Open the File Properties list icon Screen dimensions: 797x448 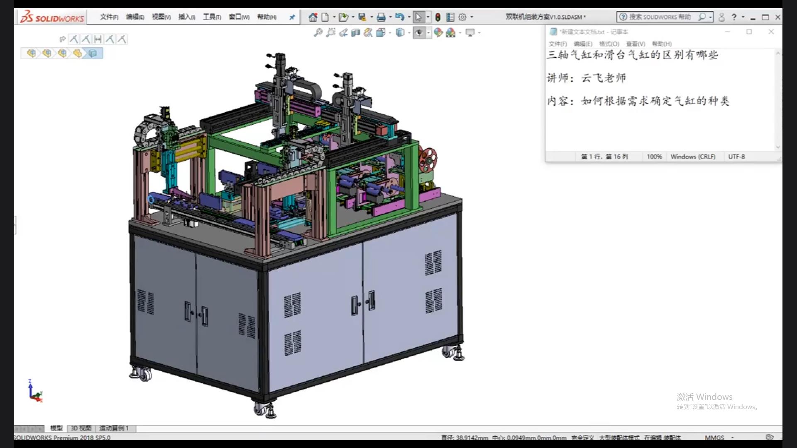[450, 17]
